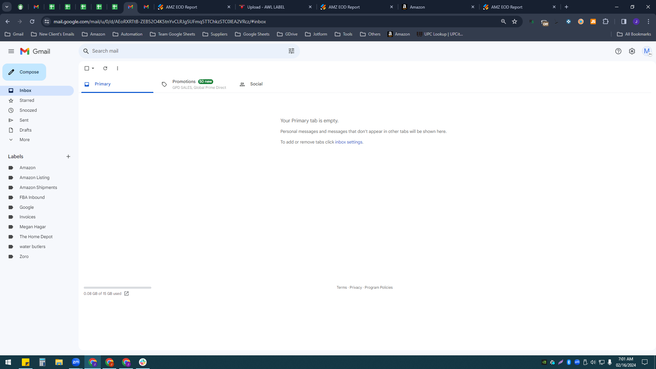Open UPC Lookup bookmark
Screen dimensions: 656x369
tap(440, 34)
